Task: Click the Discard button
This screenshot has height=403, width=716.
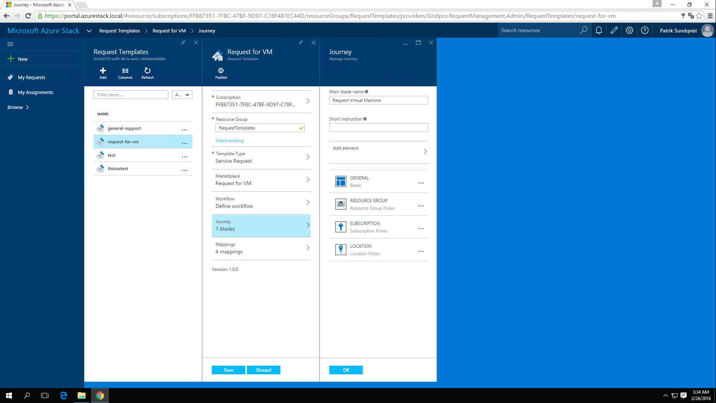Action: 264,370
